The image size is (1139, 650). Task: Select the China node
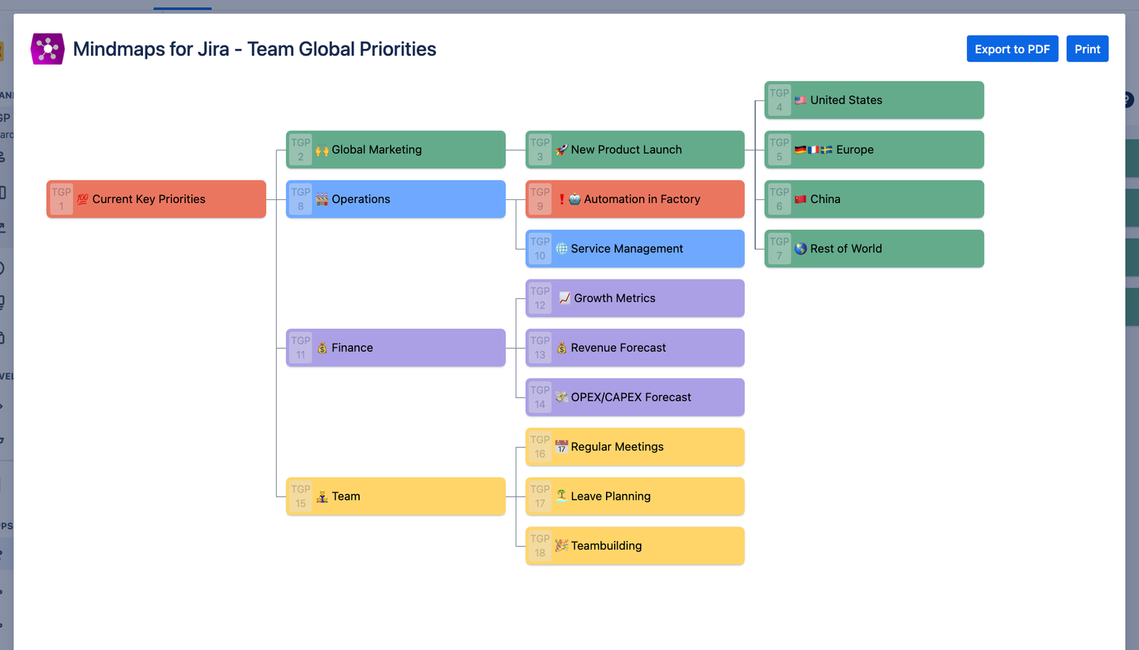(874, 199)
